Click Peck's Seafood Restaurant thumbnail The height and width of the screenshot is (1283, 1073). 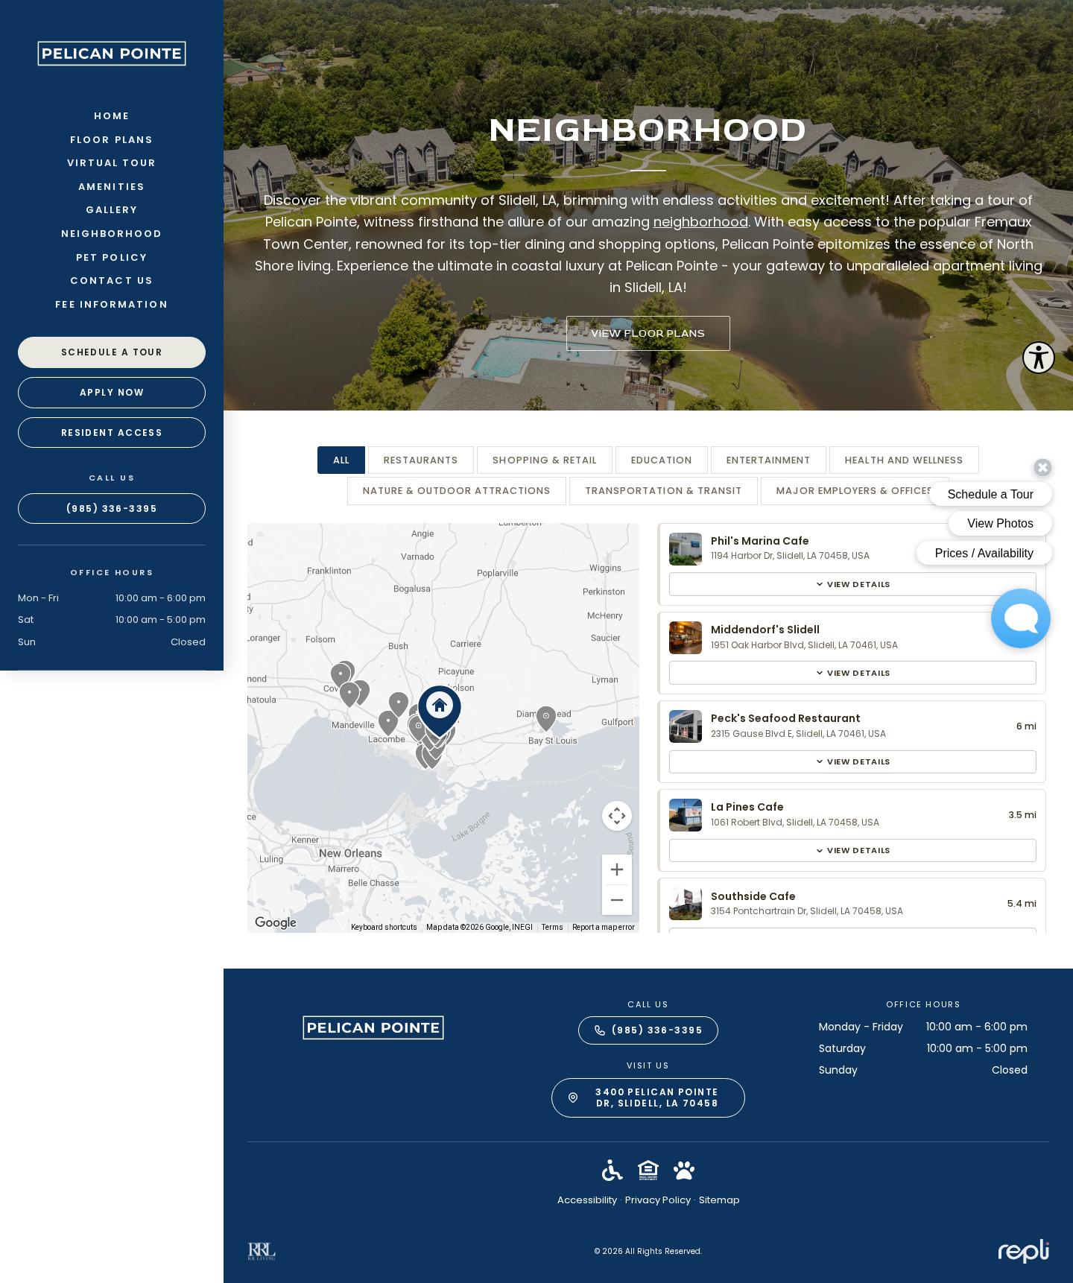pyautogui.click(x=686, y=726)
